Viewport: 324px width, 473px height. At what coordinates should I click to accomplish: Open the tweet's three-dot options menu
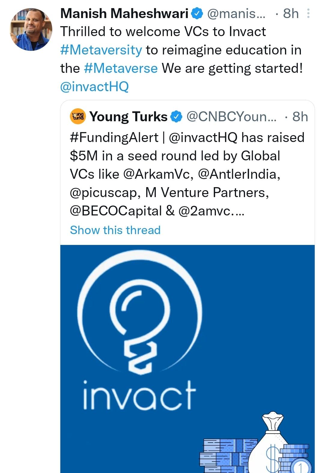tap(307, 13)
